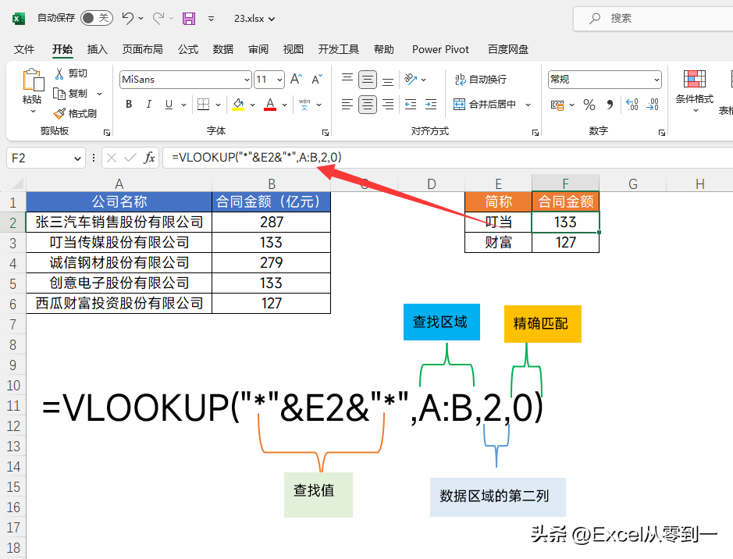Open the MiSans font name dropdown
This screenshot has width=733, height=559.
tap(247, 80)
